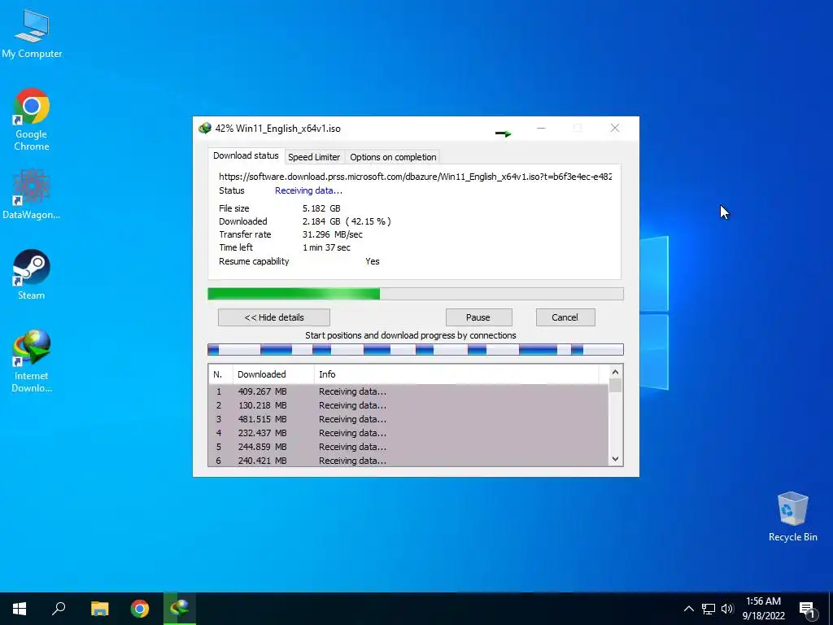Viewport: 833px width, 625px height.
Task: Select connection row with 240.421 MB
Action: tap(408, 461)
